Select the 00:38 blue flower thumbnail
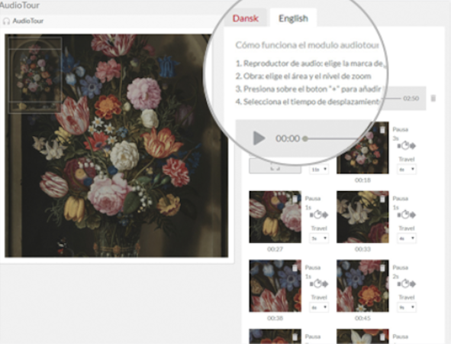Screen dimensions: 451x344 pyautogui.click(x=275, y=286)
